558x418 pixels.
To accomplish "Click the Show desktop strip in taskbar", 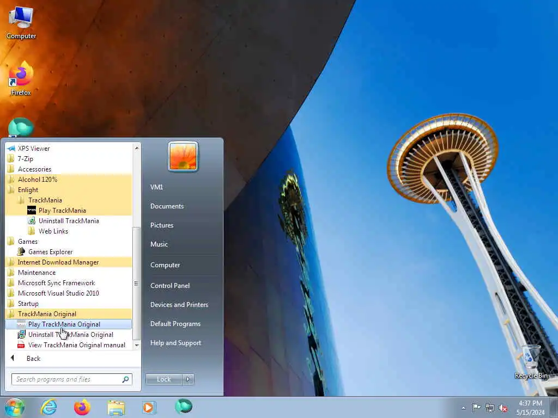I will [x=554, y=408].
